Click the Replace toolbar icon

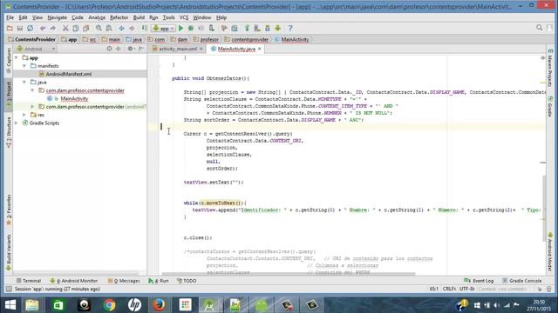(109, 28)
